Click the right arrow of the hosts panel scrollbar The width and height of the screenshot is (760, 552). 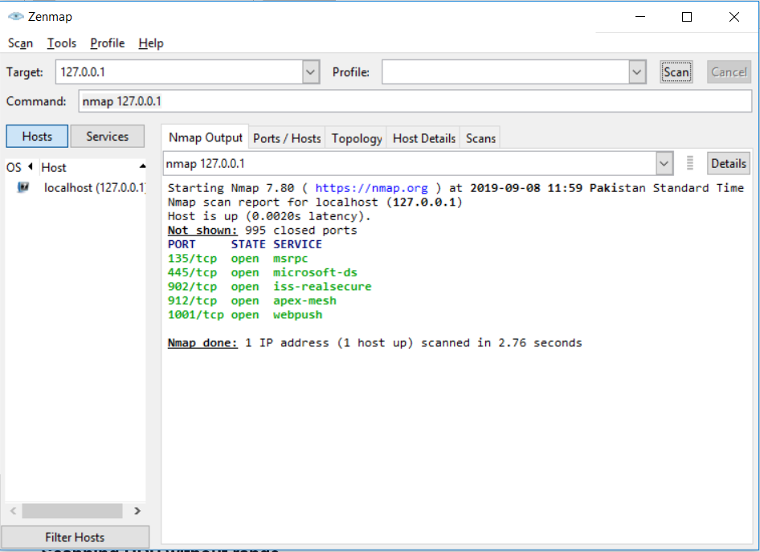coord(137,511)
